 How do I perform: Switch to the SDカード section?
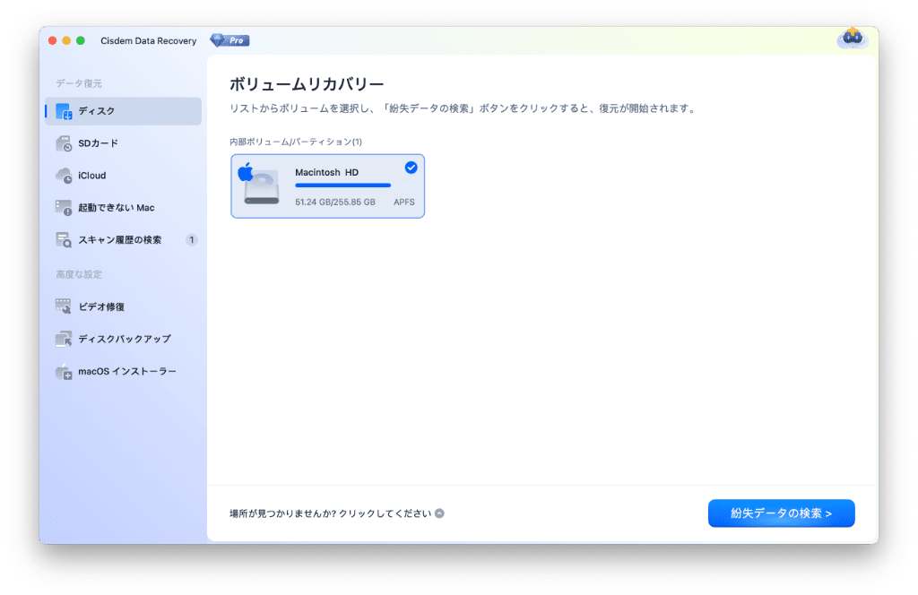tap(98, 143)
